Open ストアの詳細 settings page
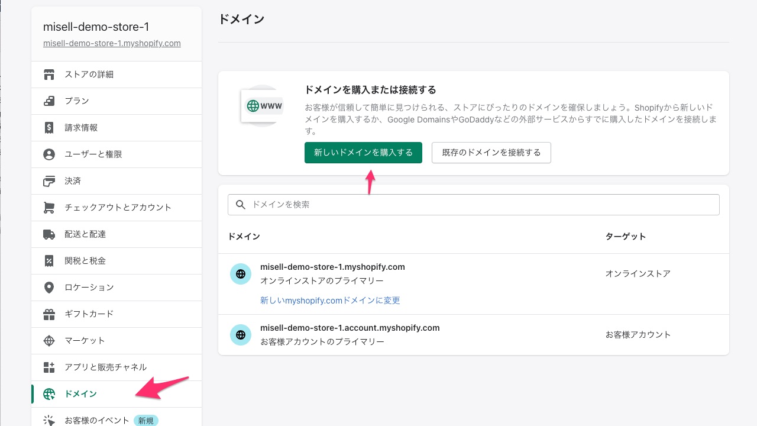The height and width of the screenshot is (426, 757). (117, 75)
